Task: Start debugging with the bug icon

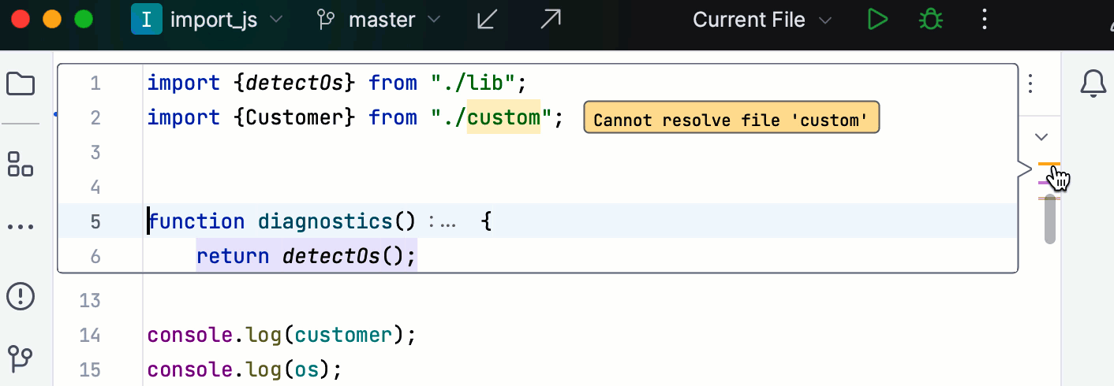Action: pos(931,20)
